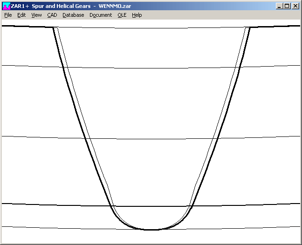Screen dimensions: 302x245
Task: Open the Help menu
Action: [x=137, y=15]
